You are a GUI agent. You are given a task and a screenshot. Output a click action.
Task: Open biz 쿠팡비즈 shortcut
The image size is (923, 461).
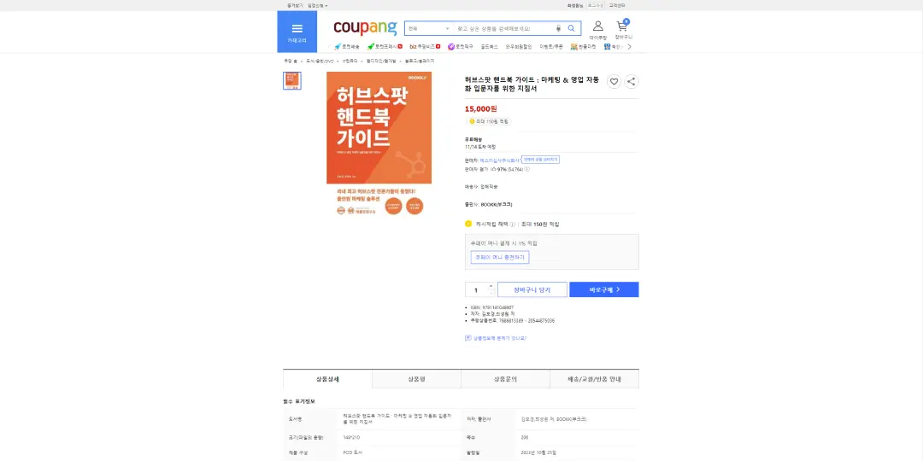[x=425, y=46]
